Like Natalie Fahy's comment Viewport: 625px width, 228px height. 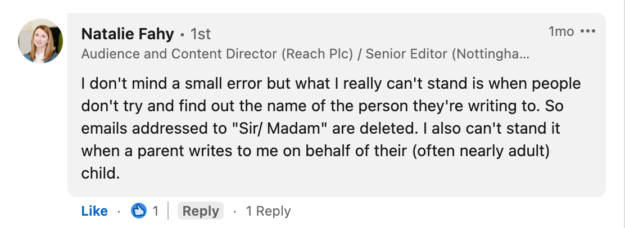click(94, 211)
